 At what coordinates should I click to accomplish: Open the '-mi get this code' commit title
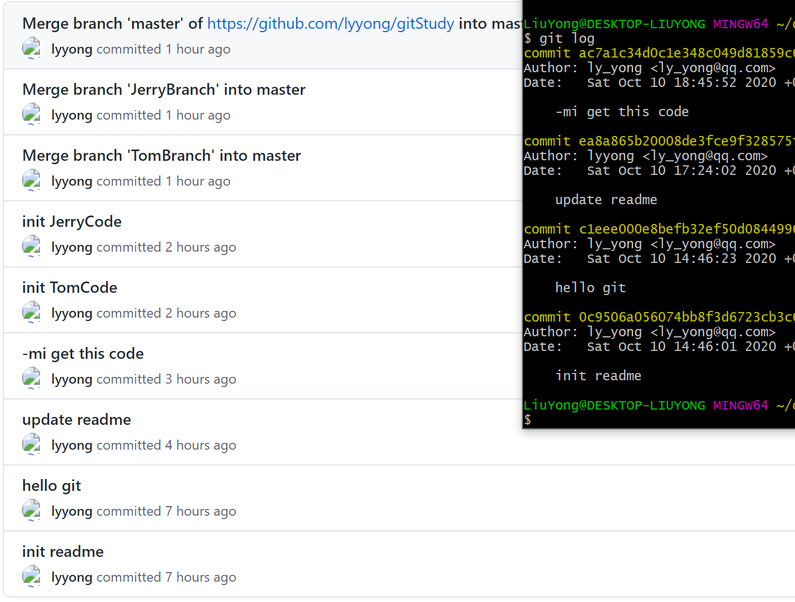pyautogui.click(x=83, y=354)
